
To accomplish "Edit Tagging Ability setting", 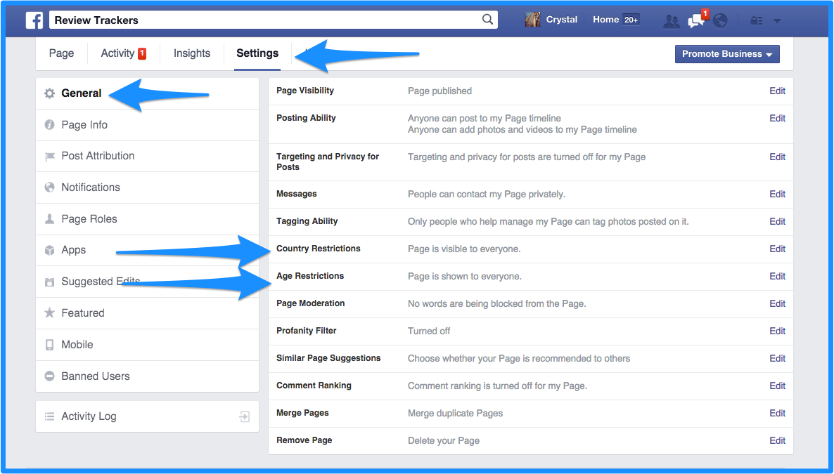I will 777,221.
